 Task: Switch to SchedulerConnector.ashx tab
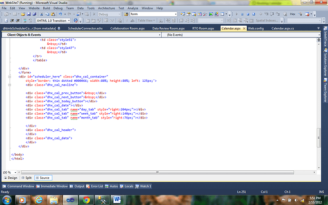[85, 28]
